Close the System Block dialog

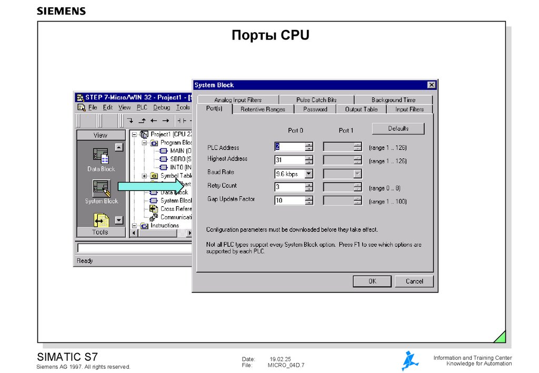click(432, 85)
